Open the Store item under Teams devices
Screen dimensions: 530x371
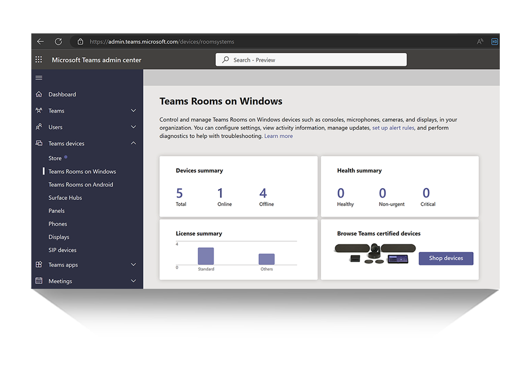tap(55, 158)
